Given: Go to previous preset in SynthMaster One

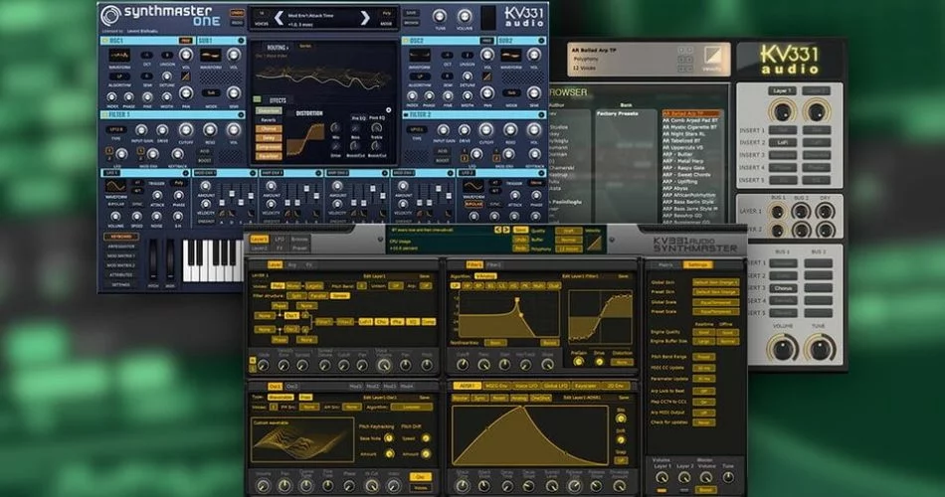Looking at the screenshot, I should [278, 18].
